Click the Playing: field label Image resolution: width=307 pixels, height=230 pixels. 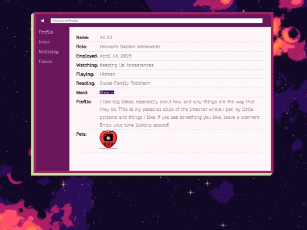tap(85, 74)
